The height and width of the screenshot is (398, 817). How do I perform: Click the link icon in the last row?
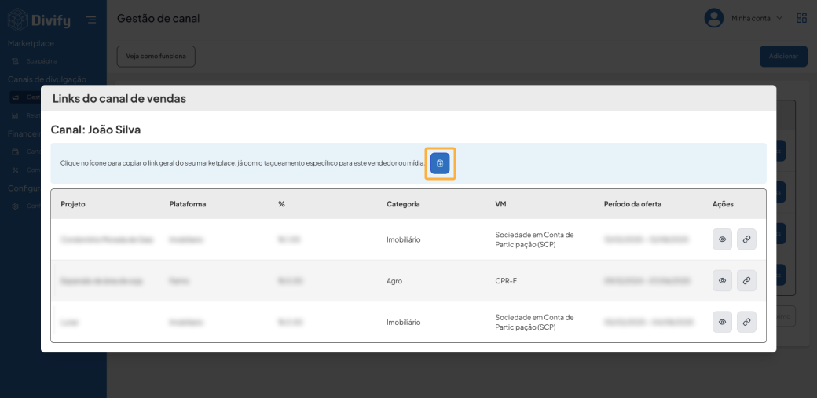click(x=746, y=322)
